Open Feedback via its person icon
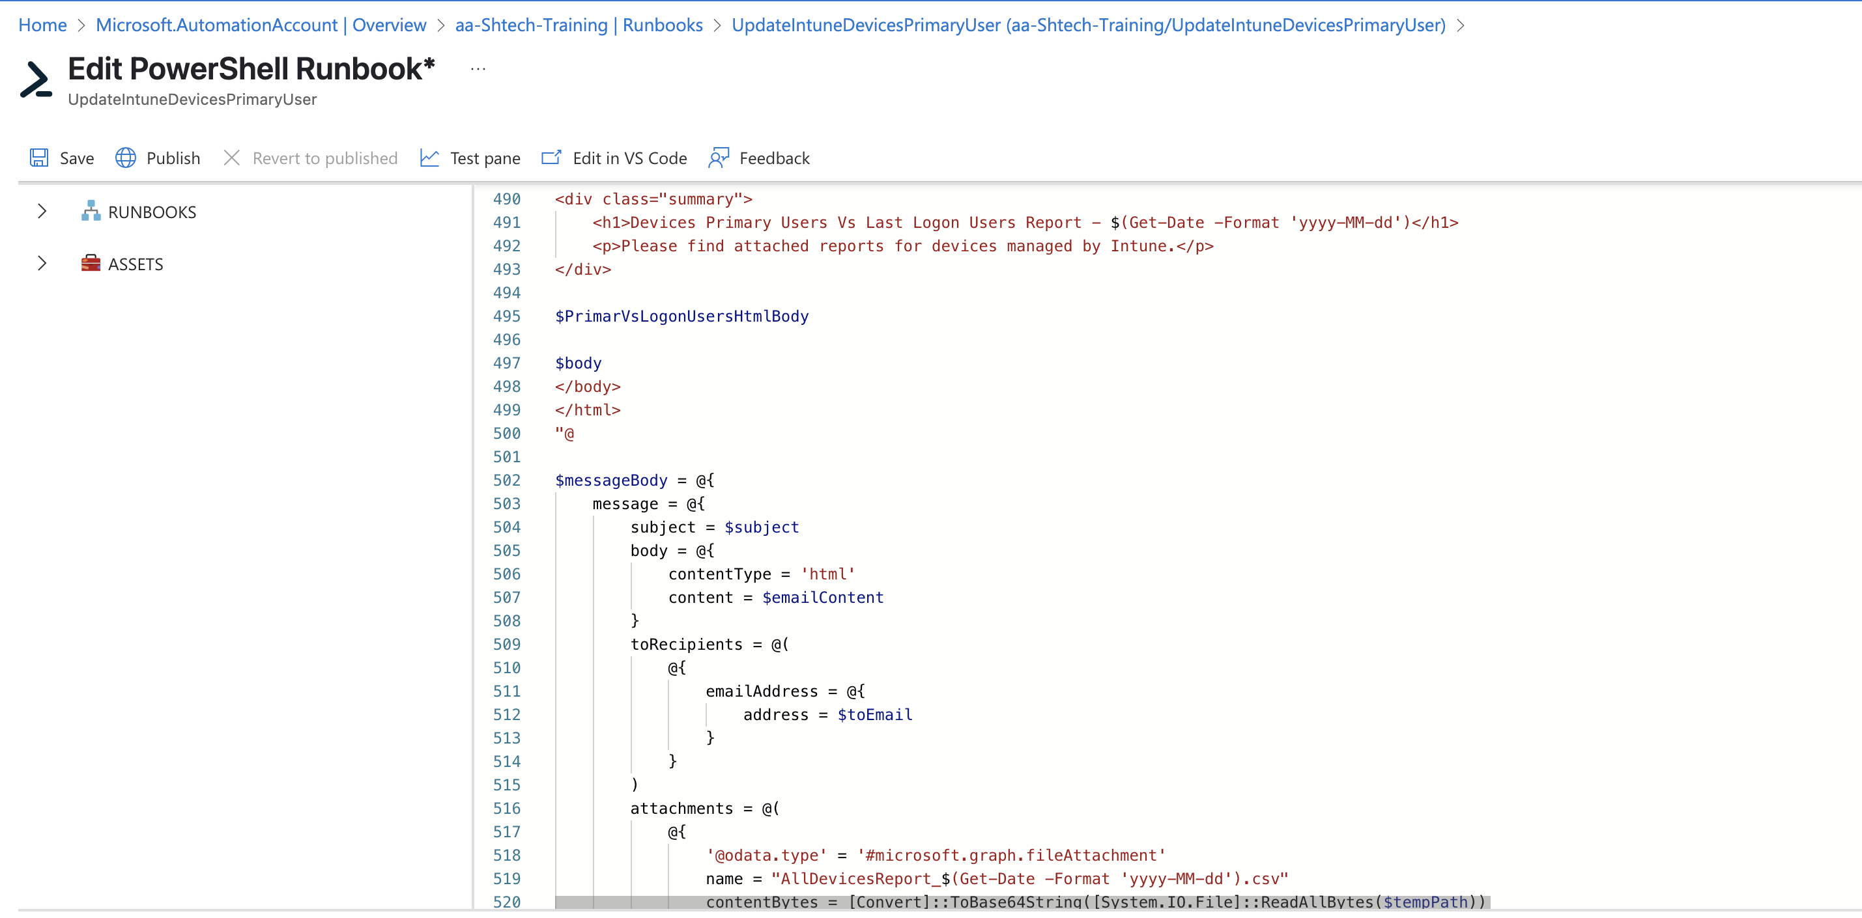The height and width of the screenshot is (918, 1862). [718, 158]
